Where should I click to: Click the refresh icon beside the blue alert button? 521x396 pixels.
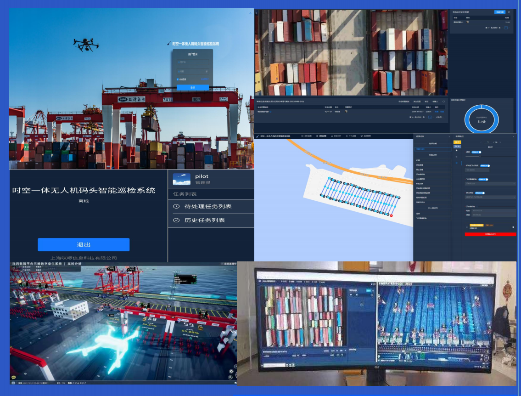point(509,12)
